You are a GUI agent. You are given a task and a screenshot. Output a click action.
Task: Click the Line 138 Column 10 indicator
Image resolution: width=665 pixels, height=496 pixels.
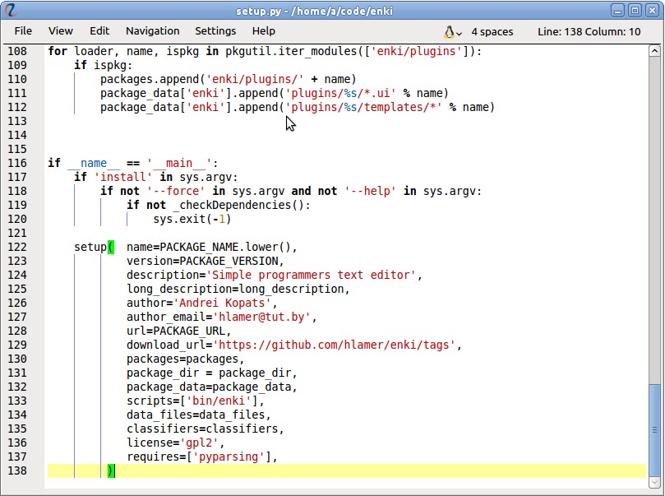click(x=589, y=31)
